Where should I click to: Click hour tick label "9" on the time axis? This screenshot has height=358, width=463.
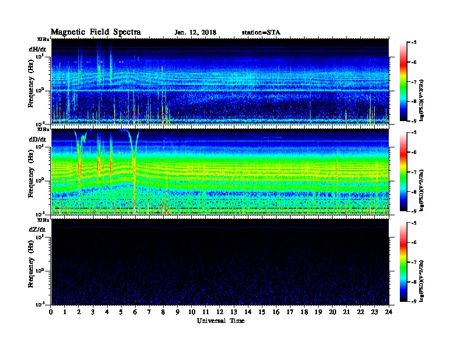click(178, 312)
